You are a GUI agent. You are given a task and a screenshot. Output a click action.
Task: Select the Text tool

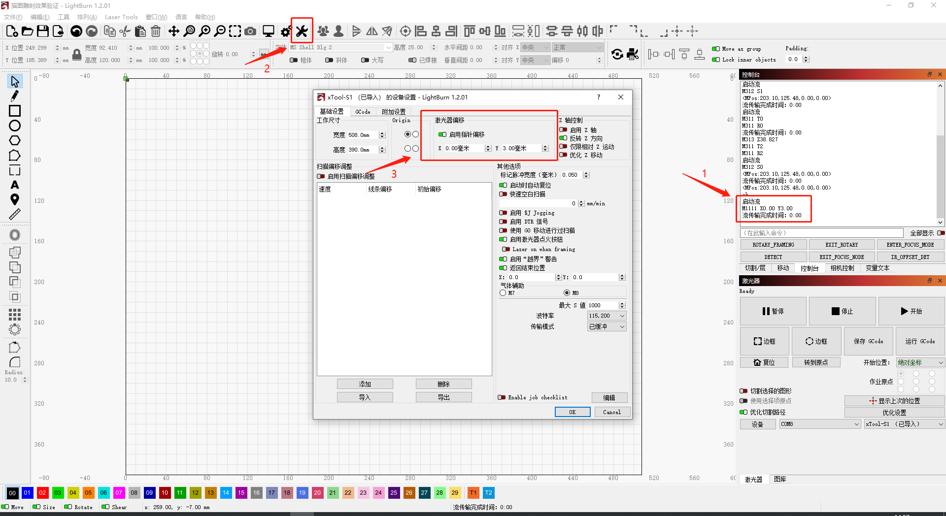(x=15, y=185)
